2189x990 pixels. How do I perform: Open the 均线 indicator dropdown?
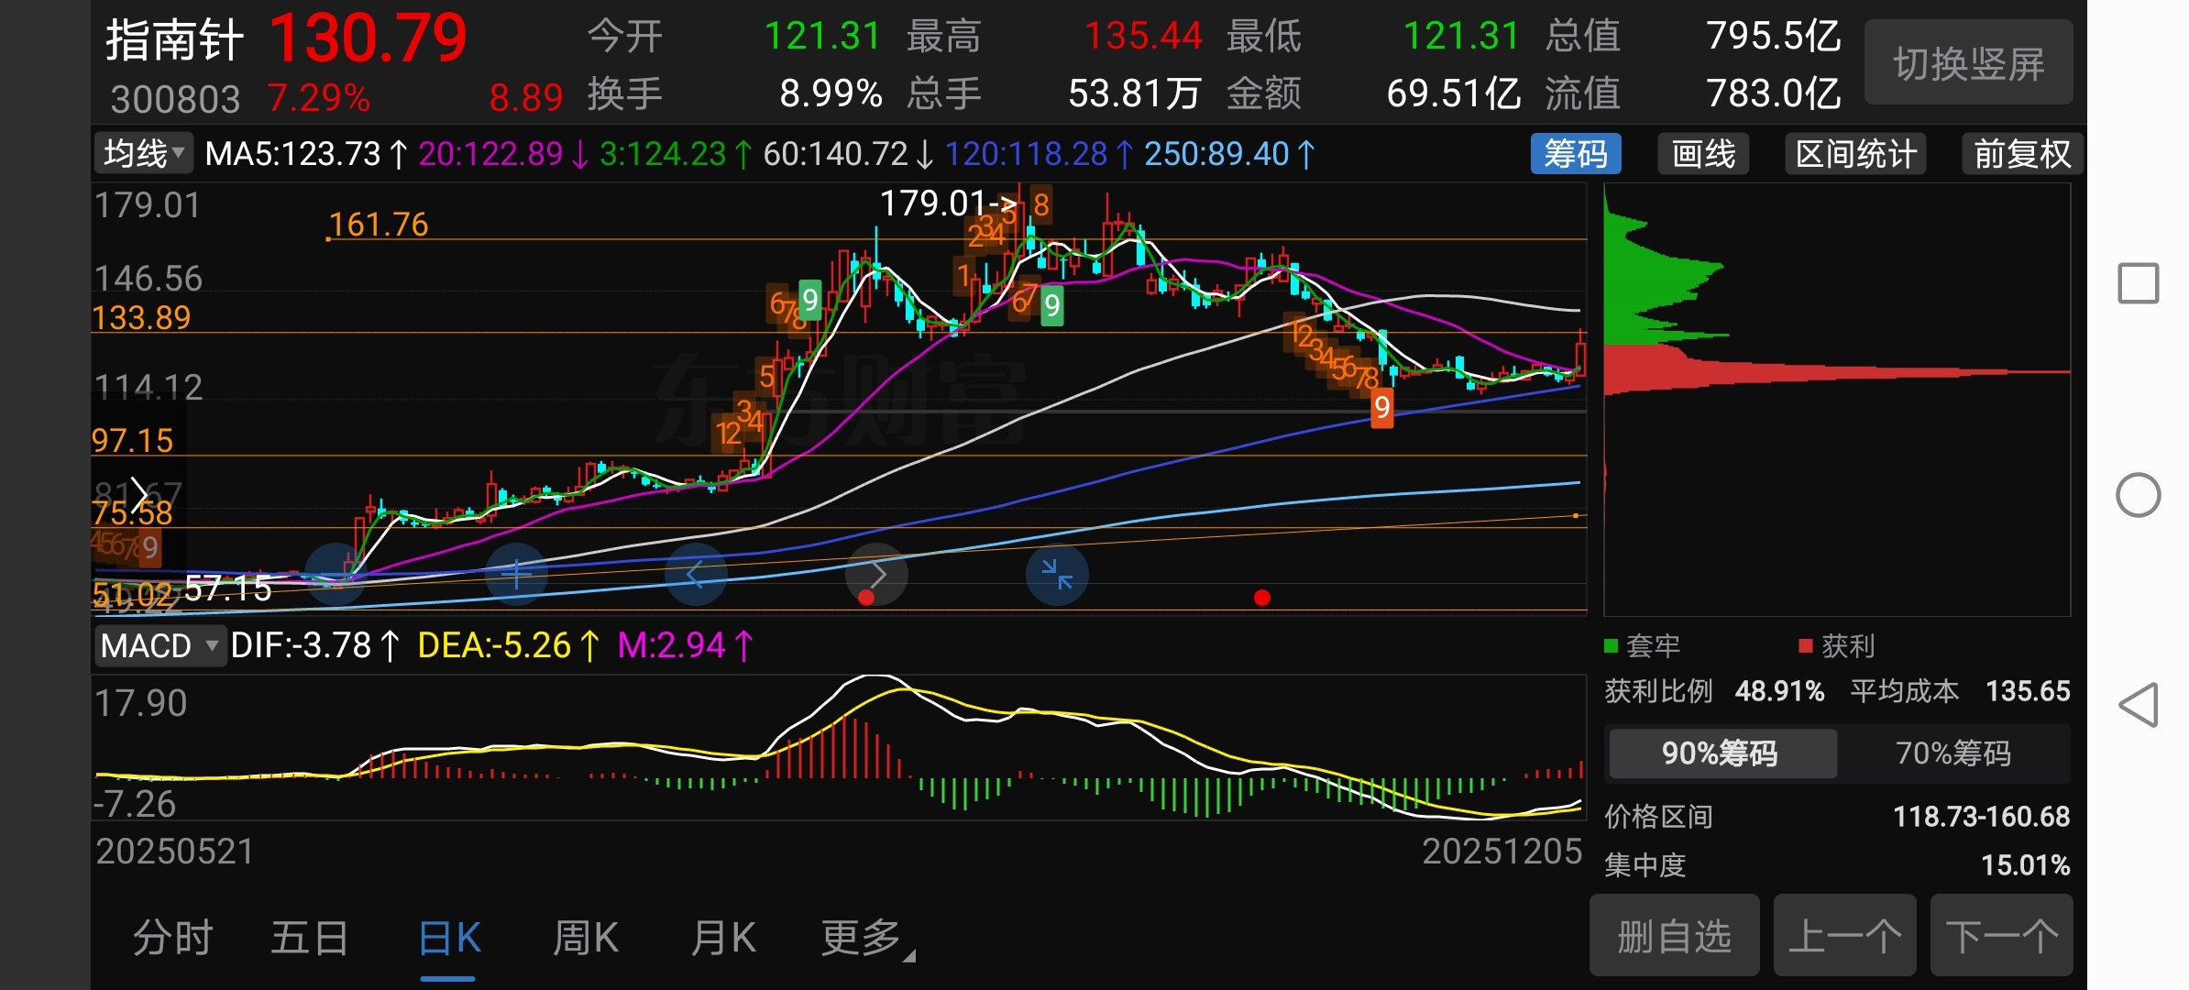click(x=144, y=154)
